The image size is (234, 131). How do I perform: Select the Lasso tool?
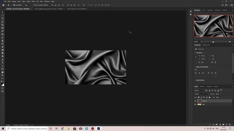[3, 19]
